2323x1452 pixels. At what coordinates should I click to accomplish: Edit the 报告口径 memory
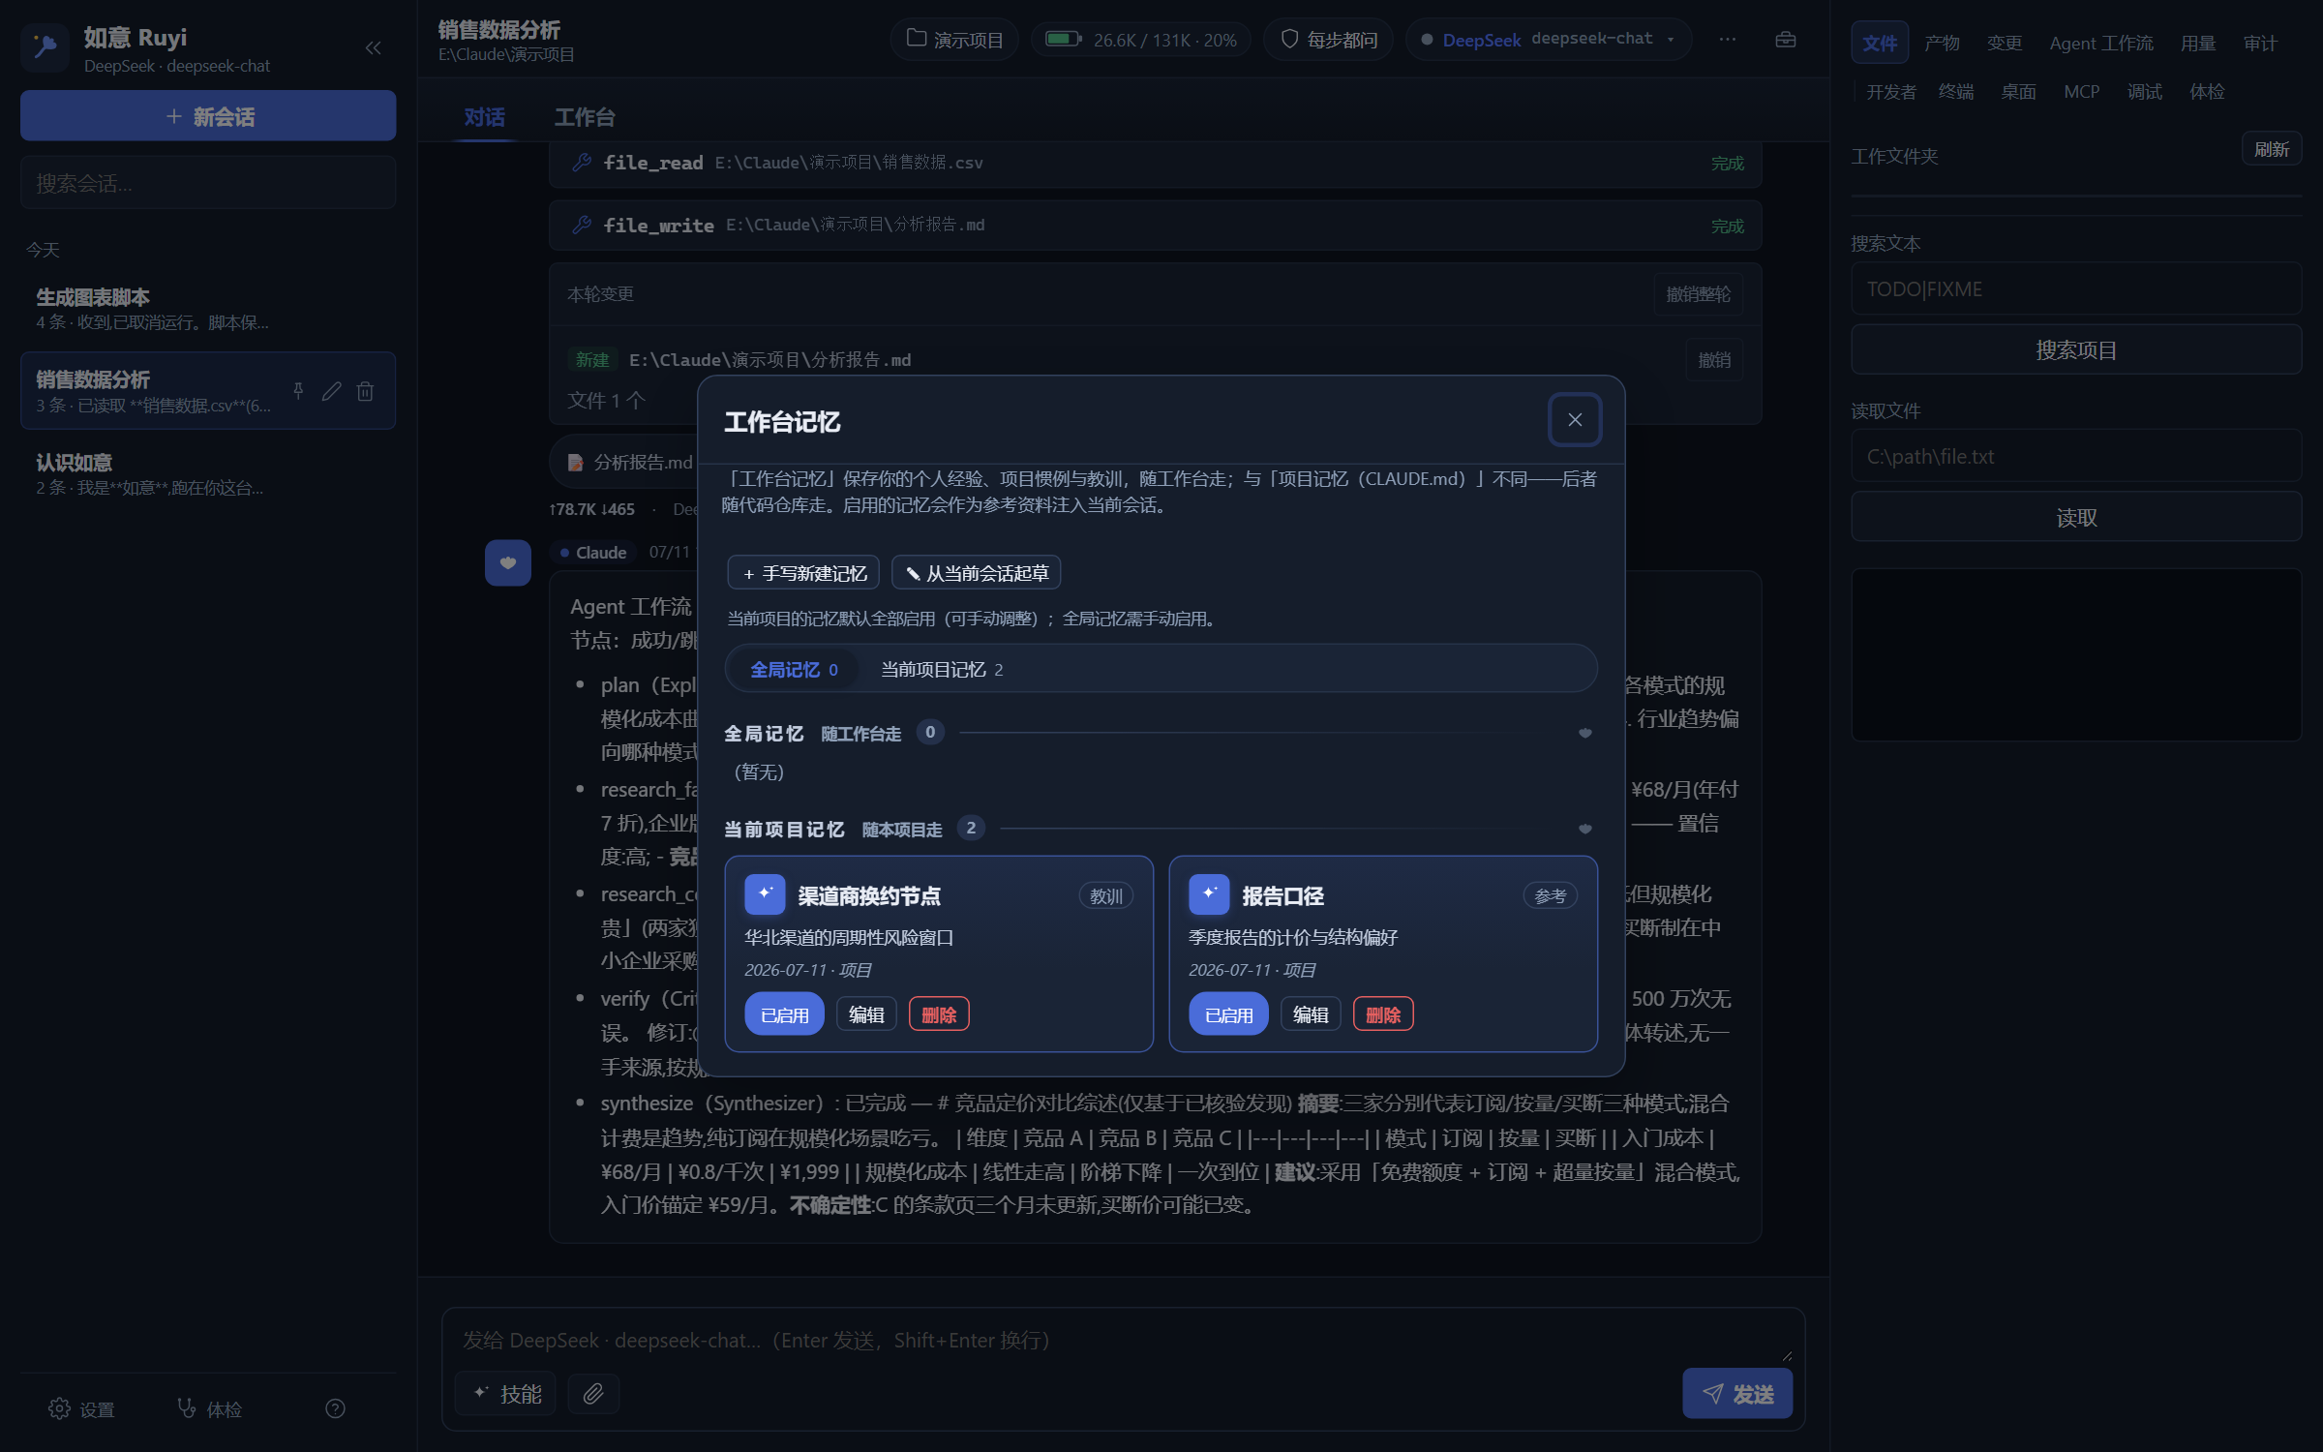1311,1014
